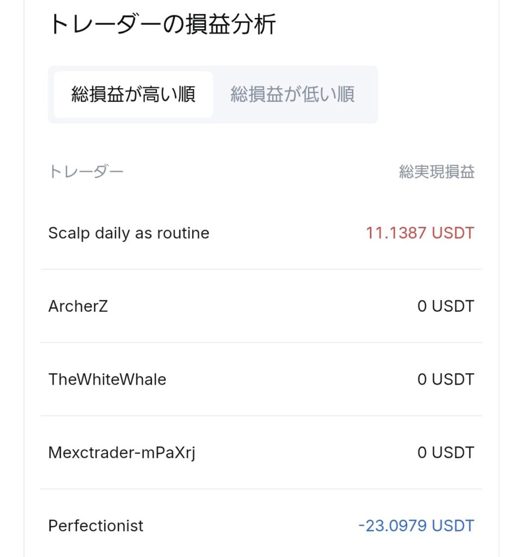The height and width of the screenshot is (557, 523).
Task: Select trader Mexctrader-mPaXrj
Action: coord(122,453)
